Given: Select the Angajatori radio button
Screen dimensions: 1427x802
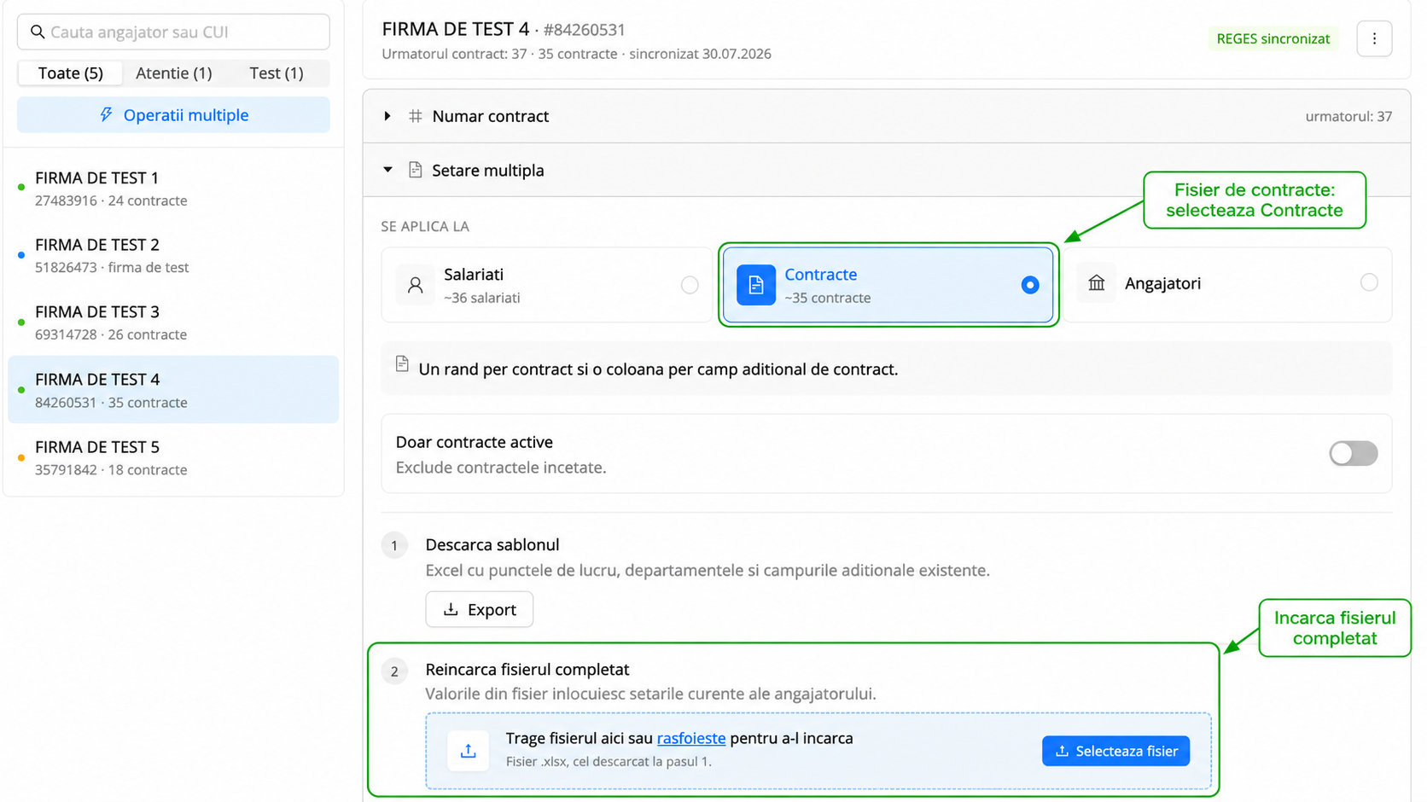Looking at the screenshot, I should [x=1369, y=282].
